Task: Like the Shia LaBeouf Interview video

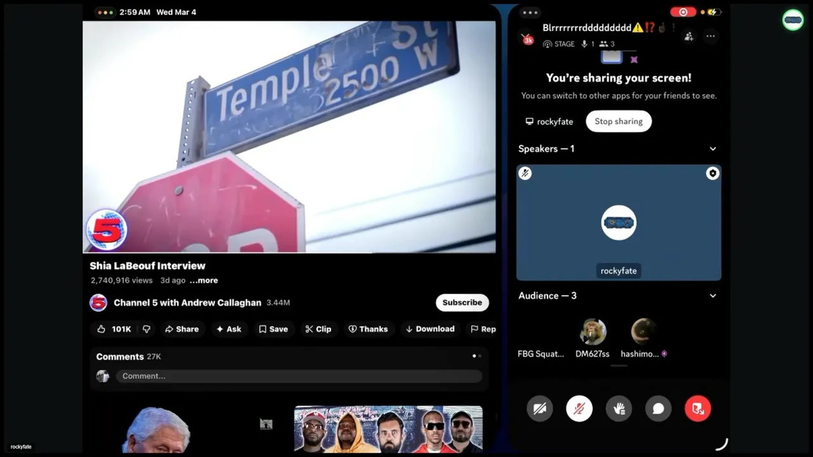Action: [x=114, y=329]
